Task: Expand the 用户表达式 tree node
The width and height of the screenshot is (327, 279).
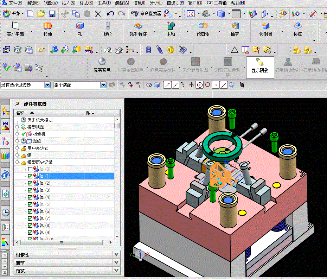Action: click(17, 148)
